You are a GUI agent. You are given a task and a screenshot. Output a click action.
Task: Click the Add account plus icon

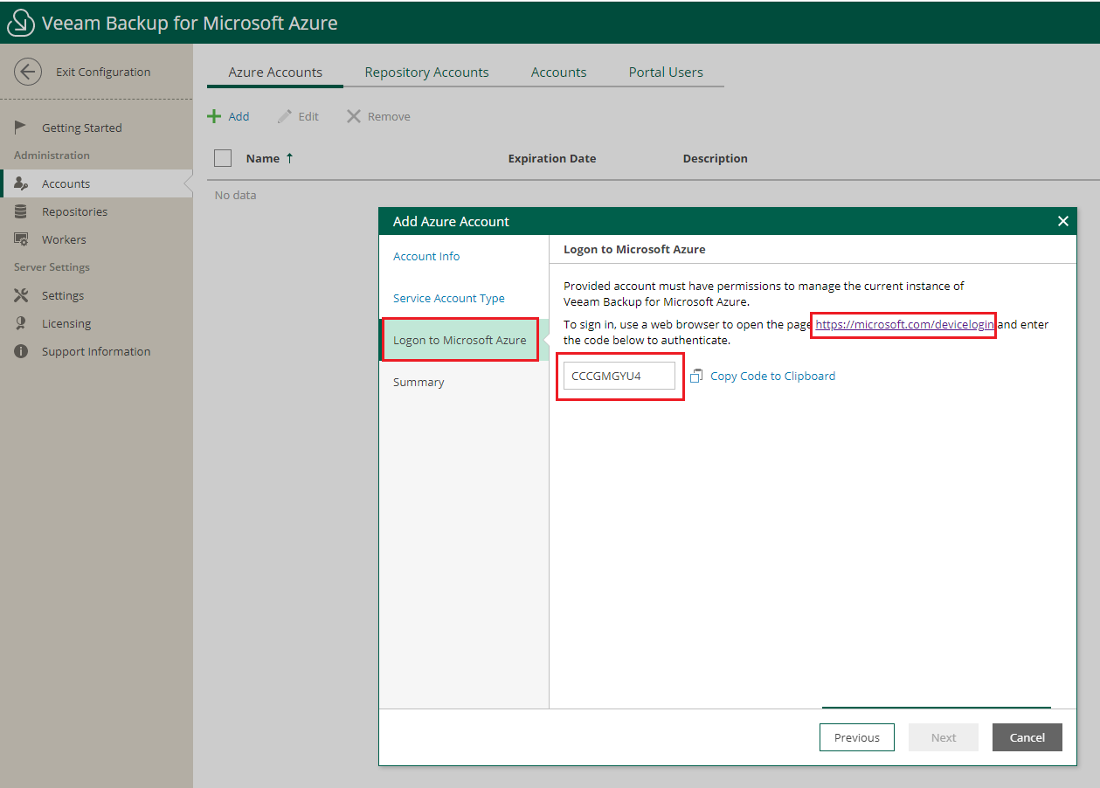point(215,115)
